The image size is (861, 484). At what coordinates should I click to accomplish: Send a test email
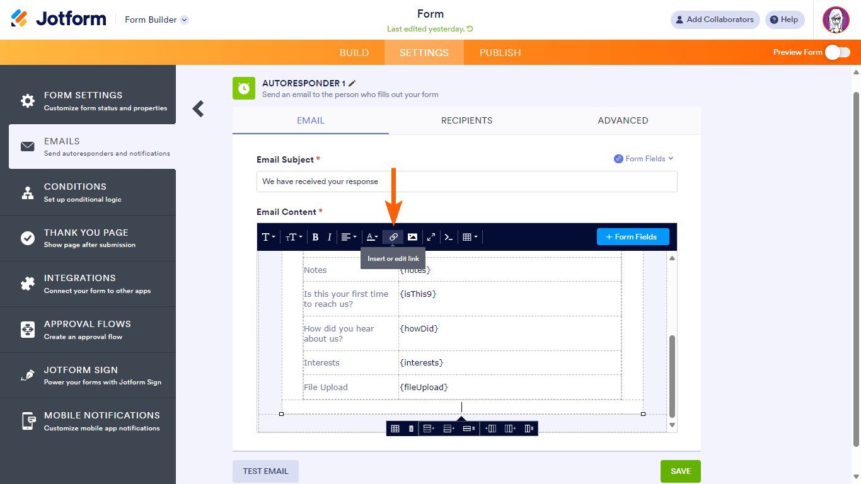tap(265, 471)
